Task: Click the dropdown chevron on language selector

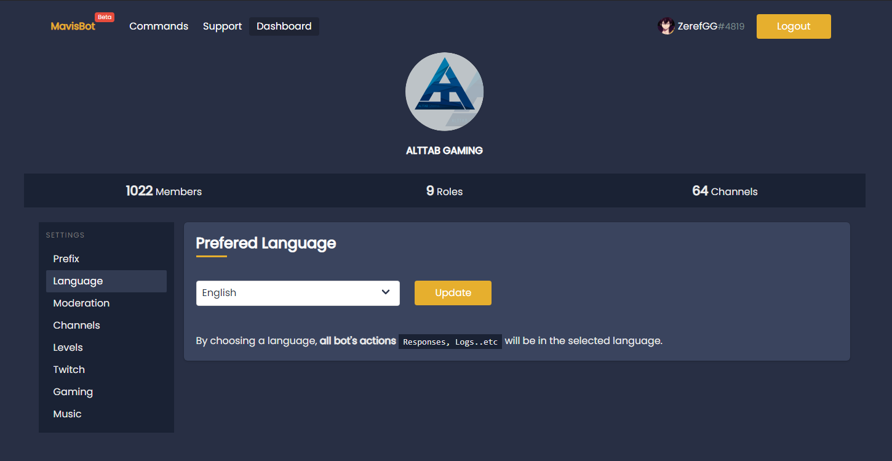Action: [386, 292]
